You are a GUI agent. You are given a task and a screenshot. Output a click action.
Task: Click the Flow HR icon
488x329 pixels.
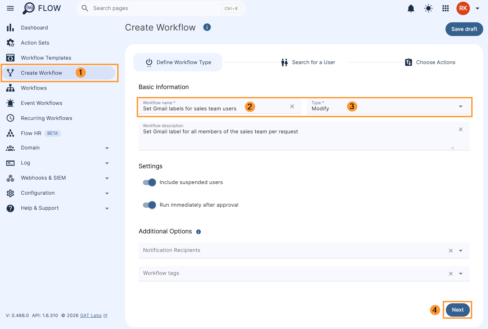[x=10, y=133]
